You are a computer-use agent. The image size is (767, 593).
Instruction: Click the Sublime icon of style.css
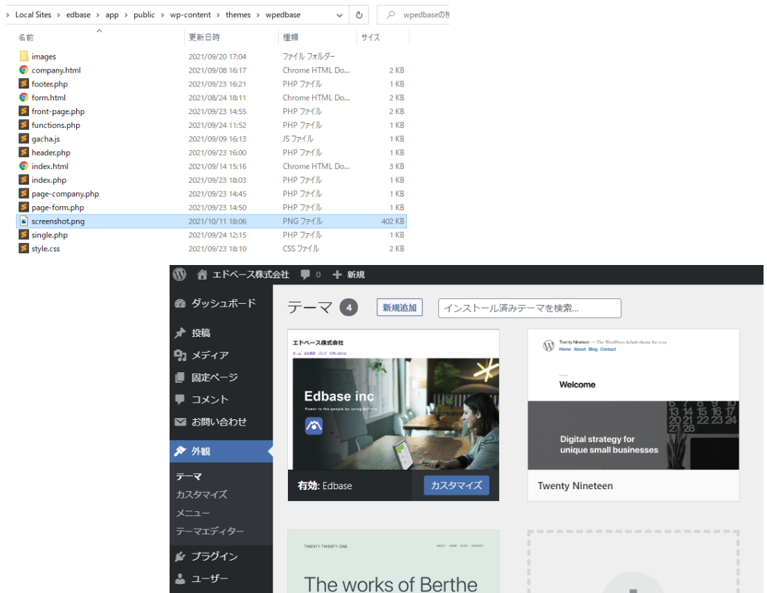[24, 248]
